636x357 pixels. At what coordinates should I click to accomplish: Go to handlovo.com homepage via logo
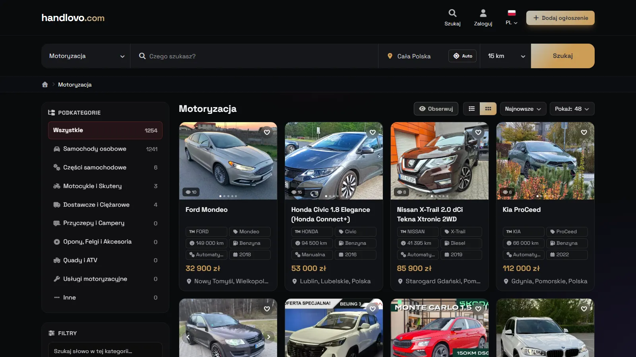tap(73, 18)
